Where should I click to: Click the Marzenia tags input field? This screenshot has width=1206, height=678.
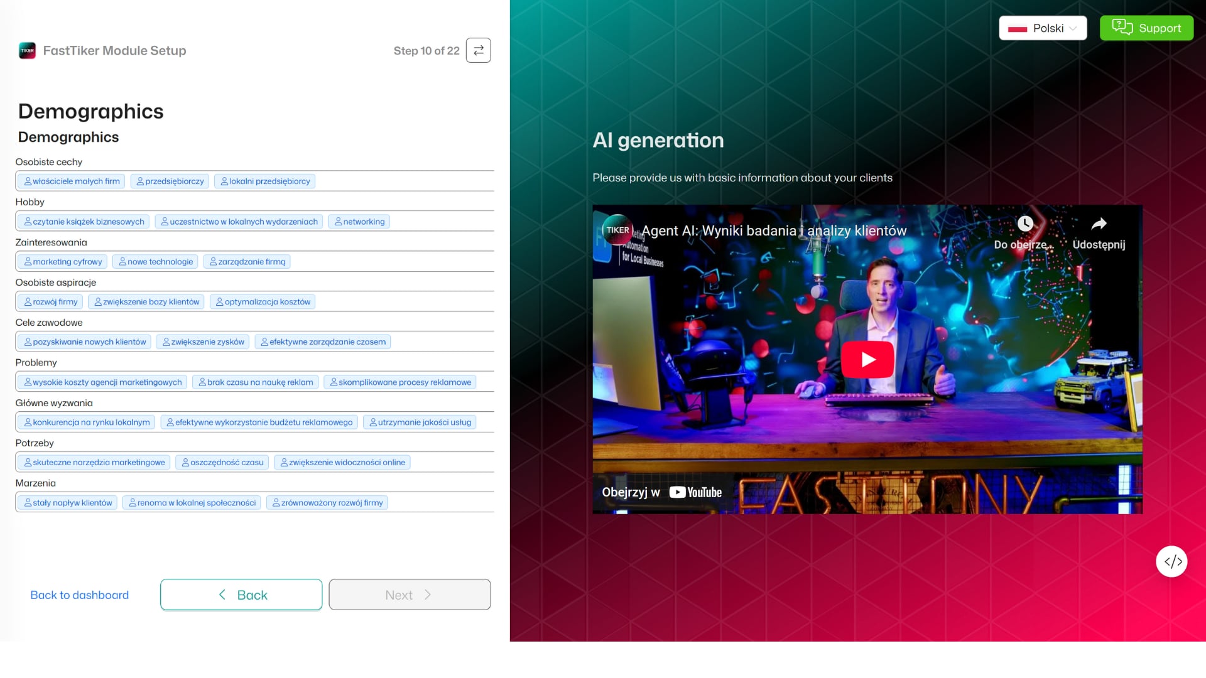(x=254, y=502)
